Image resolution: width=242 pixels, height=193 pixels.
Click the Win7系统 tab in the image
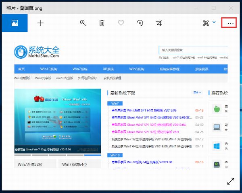tap(80, 69)
